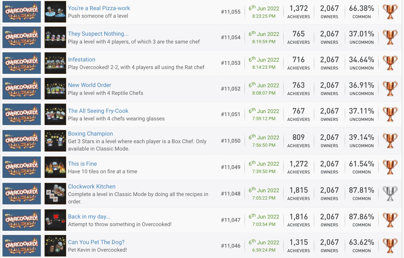Screen dimensions: 404x258
Task: Click the bronze trophy for Boxing Champion
Action: [390, 141]
